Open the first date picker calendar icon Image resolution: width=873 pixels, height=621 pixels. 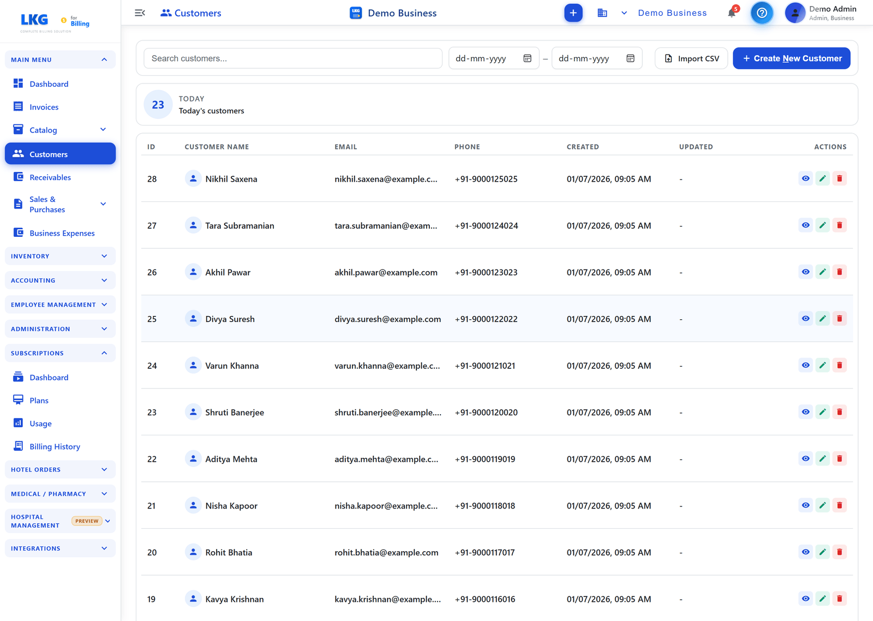(x=527, y=58)
